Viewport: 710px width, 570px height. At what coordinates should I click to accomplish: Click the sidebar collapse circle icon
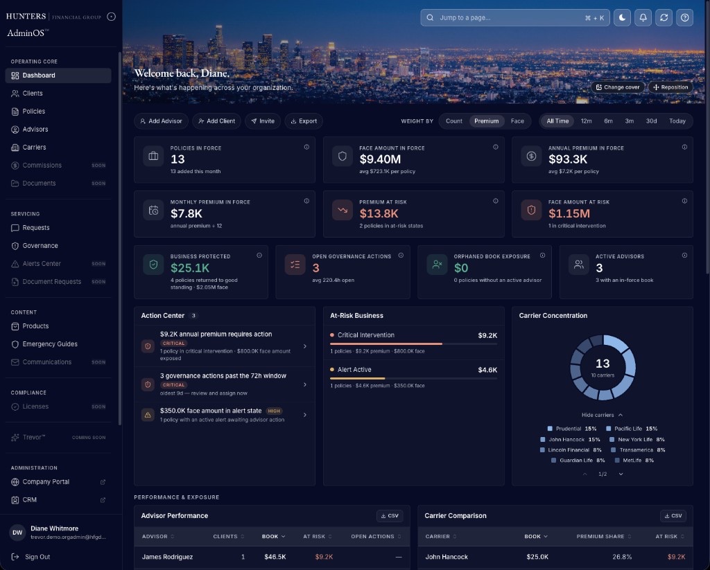coord(112,17)
